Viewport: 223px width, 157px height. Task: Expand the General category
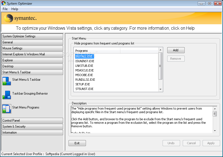(x=32, y=42)
